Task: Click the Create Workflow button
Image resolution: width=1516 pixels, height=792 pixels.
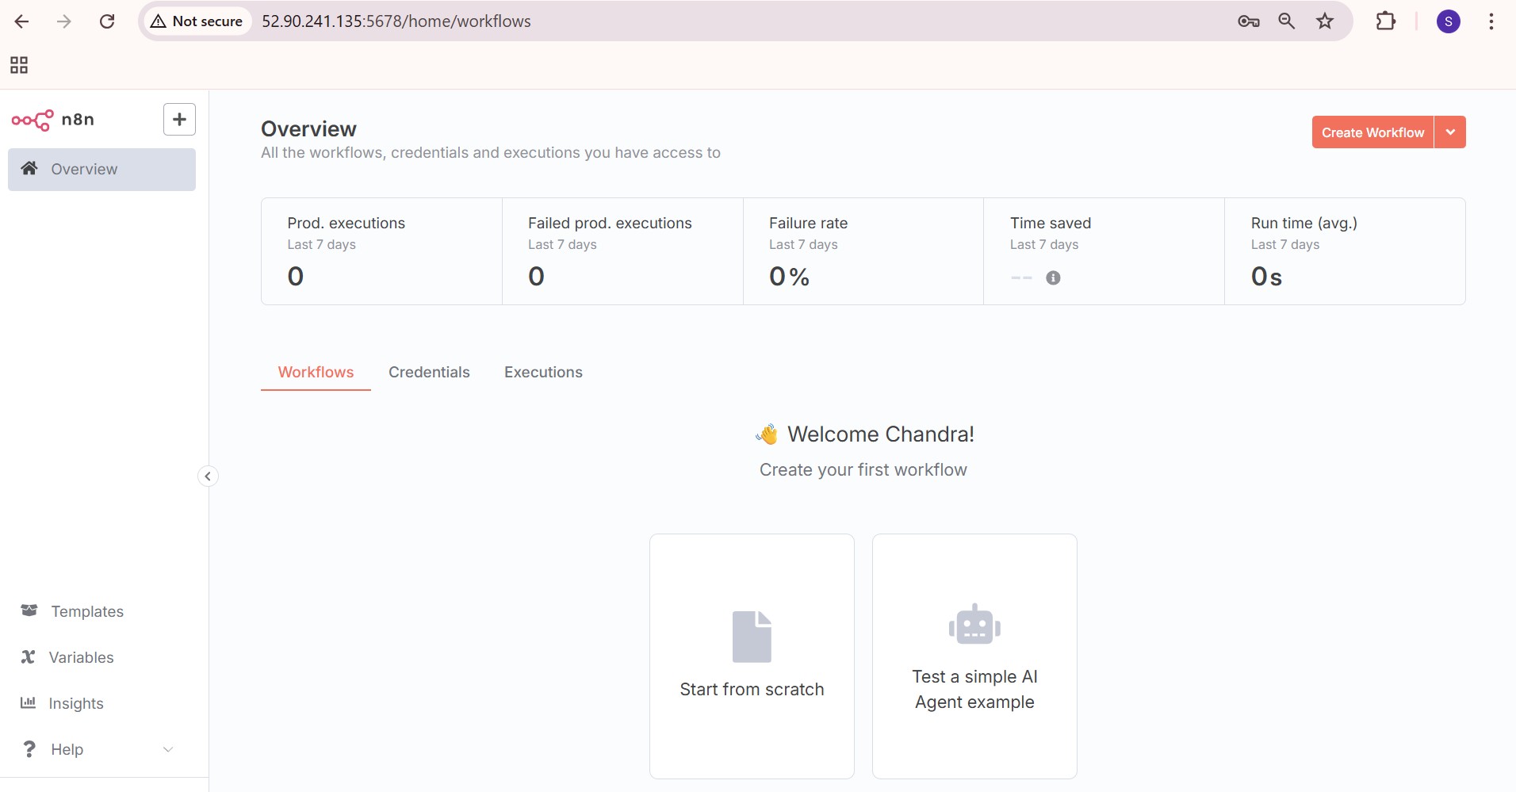Action: tap(1372, 132)
